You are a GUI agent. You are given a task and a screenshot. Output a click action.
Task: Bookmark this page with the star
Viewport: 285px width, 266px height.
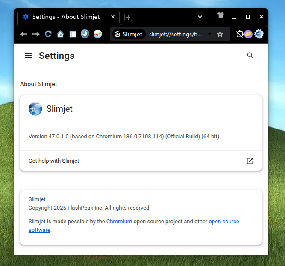[220, 34]
